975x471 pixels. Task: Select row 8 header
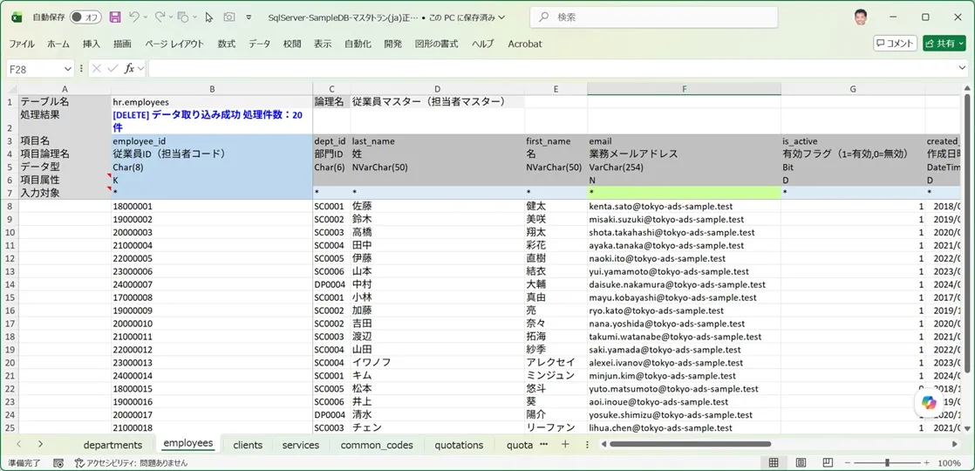click(10, 206)
